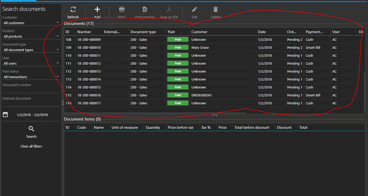Screen dimensions: 368x196
Task: Click the Refresh icon in toolbar
Action: click(x=73, y=10)
